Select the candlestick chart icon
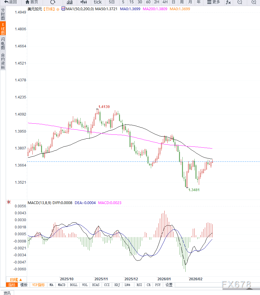Screen dimensions: 260x295 83,2
